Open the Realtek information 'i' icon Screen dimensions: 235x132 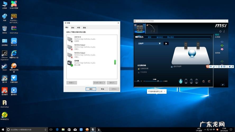pyautogui.click(x=224, y=31)
